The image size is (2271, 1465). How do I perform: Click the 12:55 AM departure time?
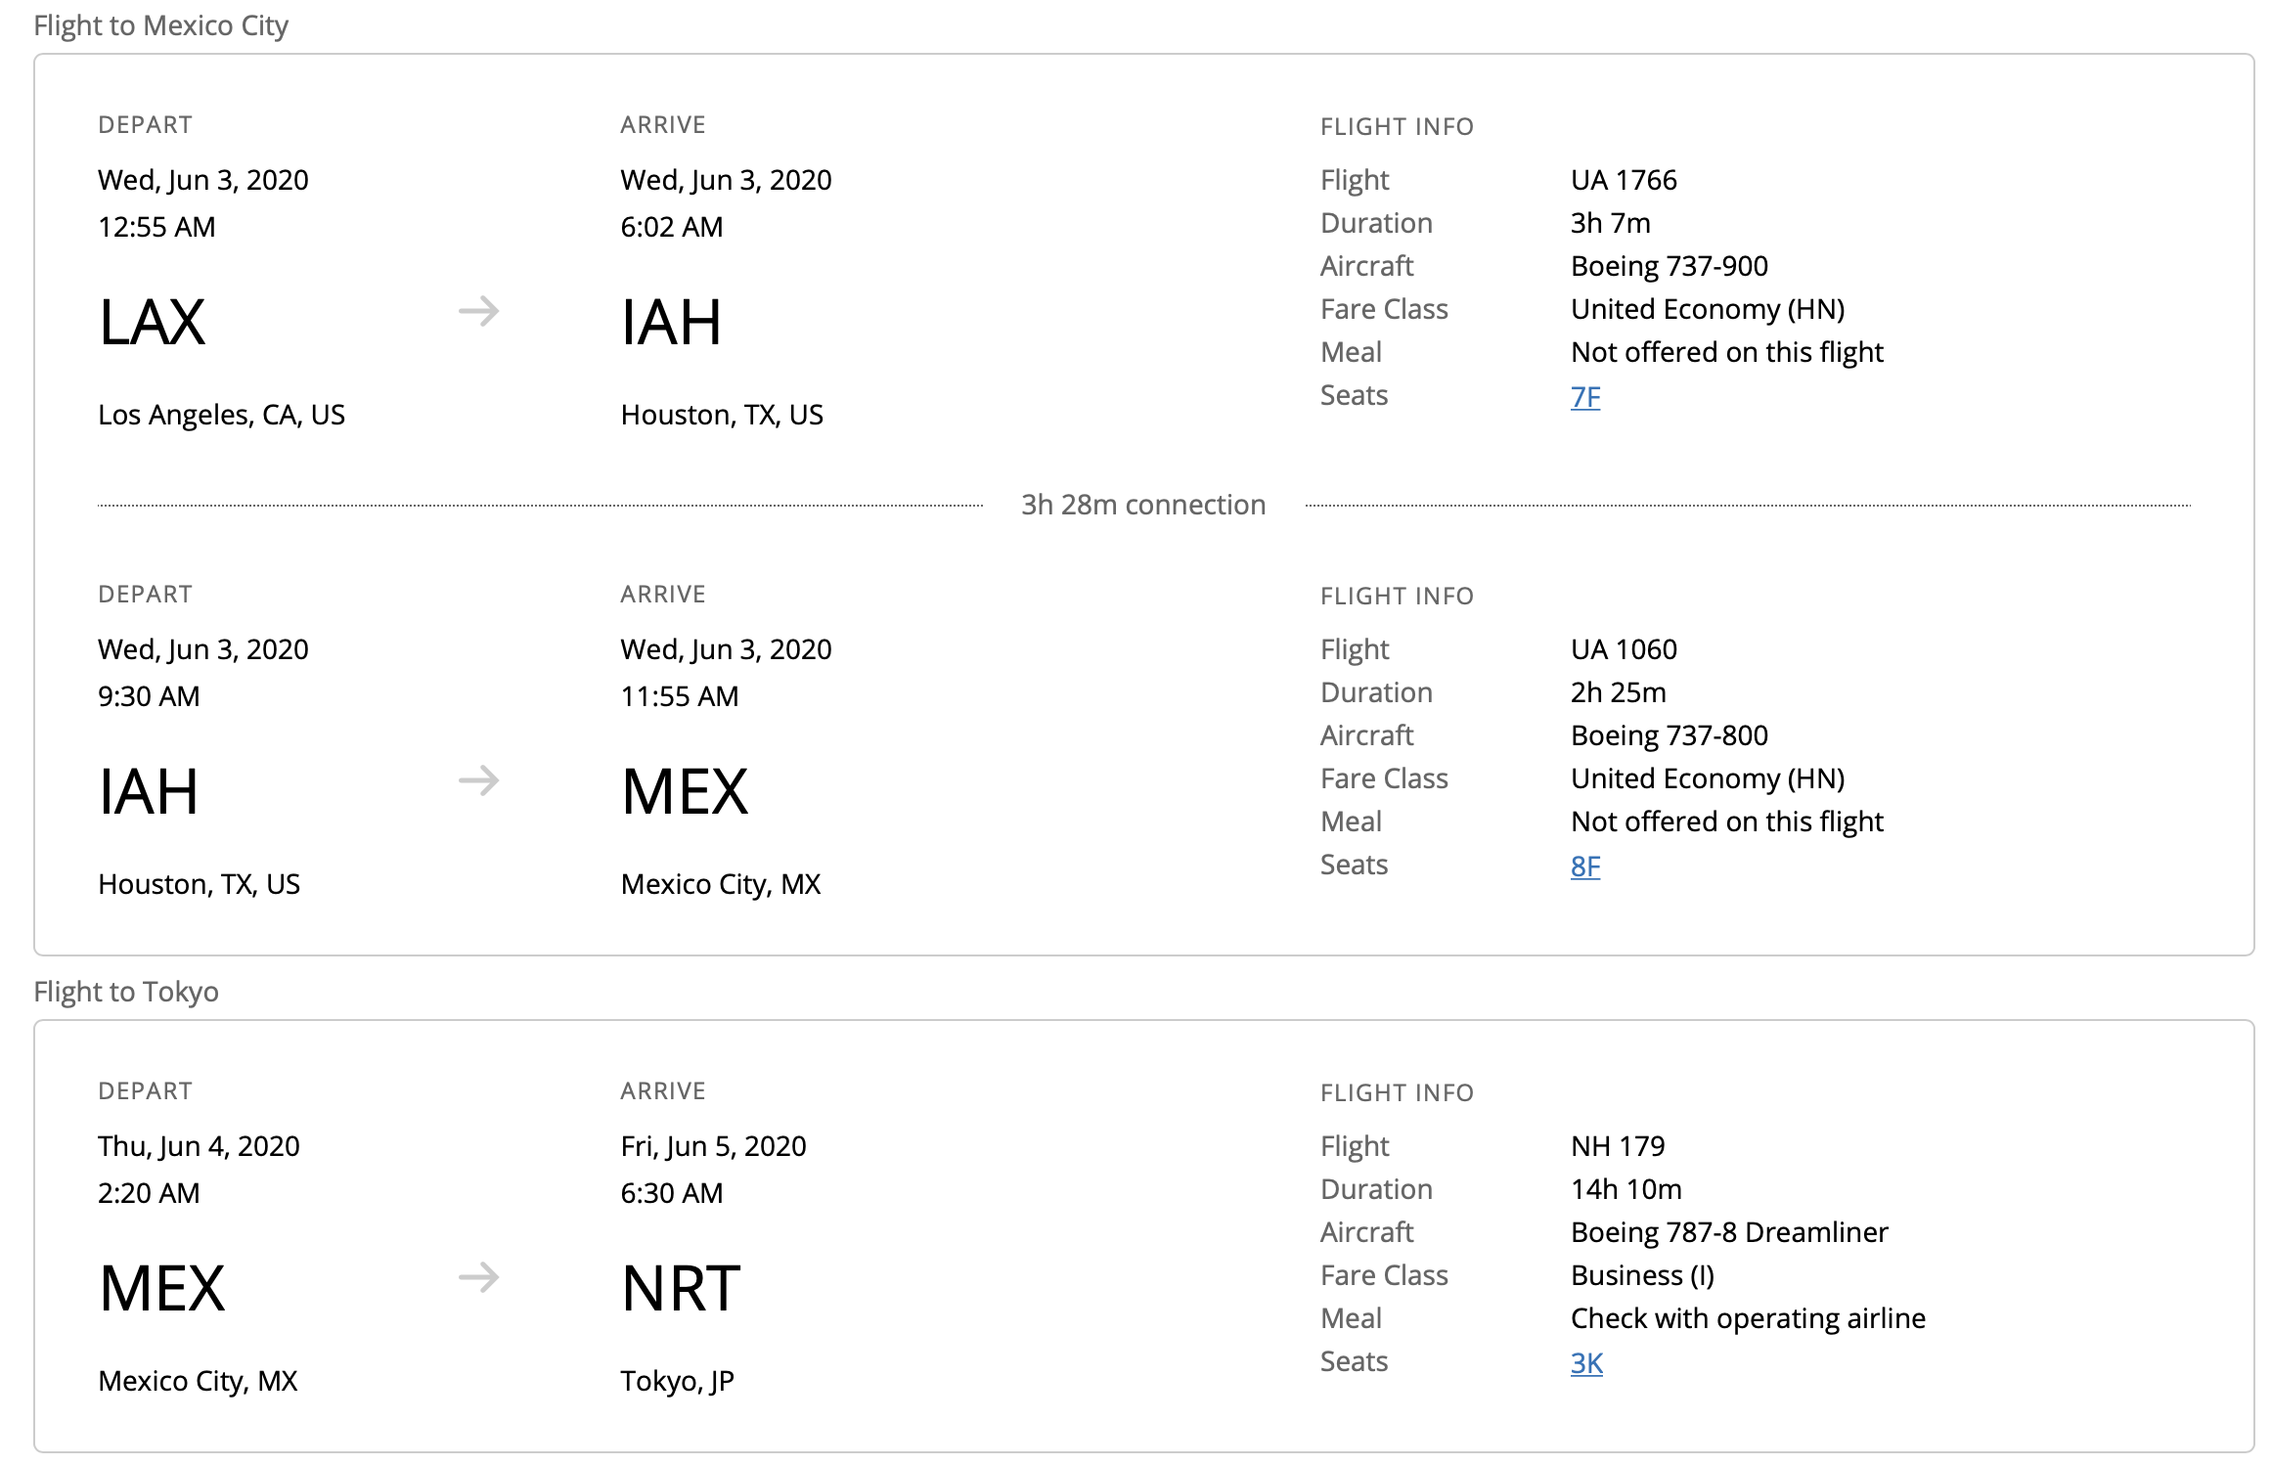tap(156, 227)
